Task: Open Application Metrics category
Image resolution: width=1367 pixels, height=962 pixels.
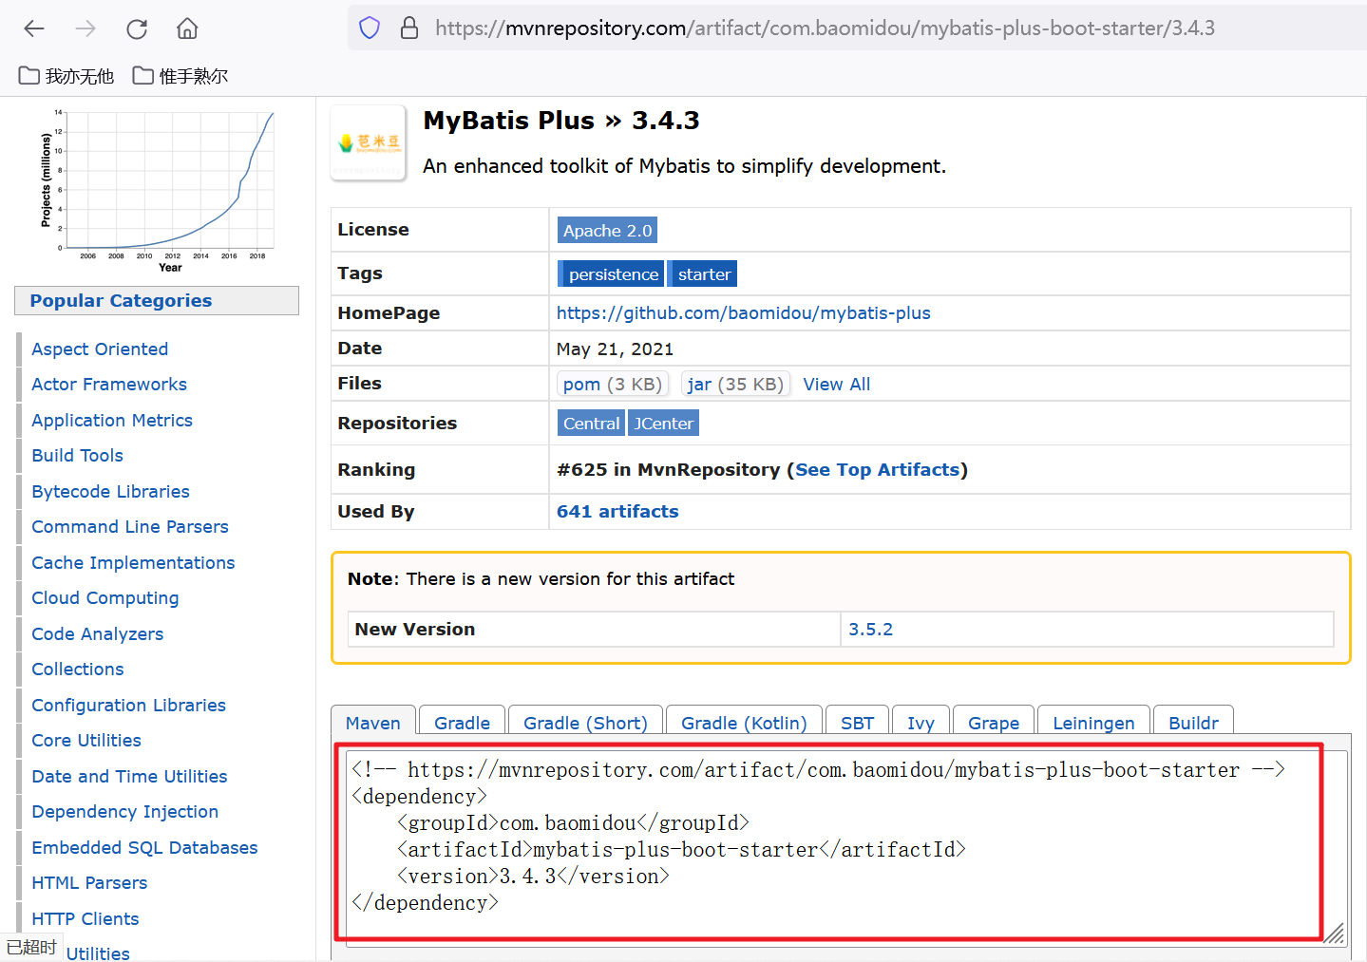Action: (x=112, y=420)
